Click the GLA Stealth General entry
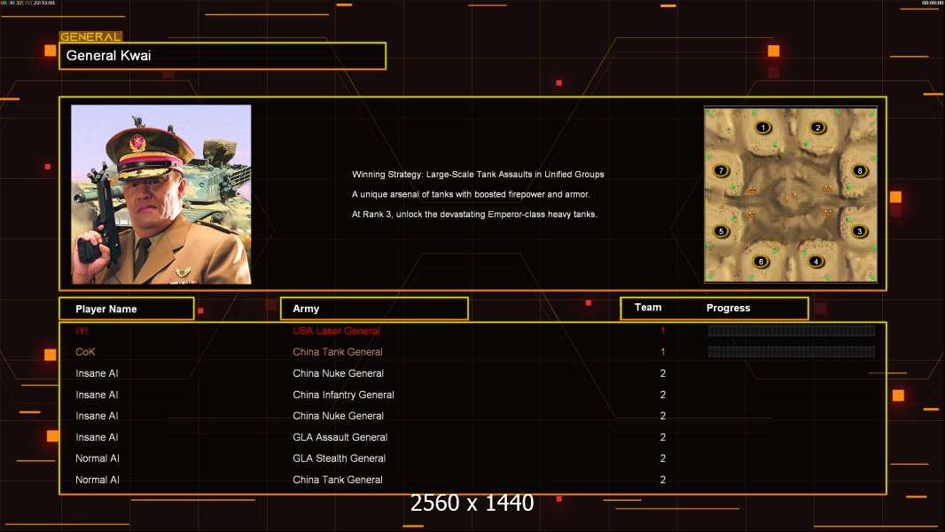The height and width of the screenshot is (532, 945). pyautogui.click(x=339, y=458)
